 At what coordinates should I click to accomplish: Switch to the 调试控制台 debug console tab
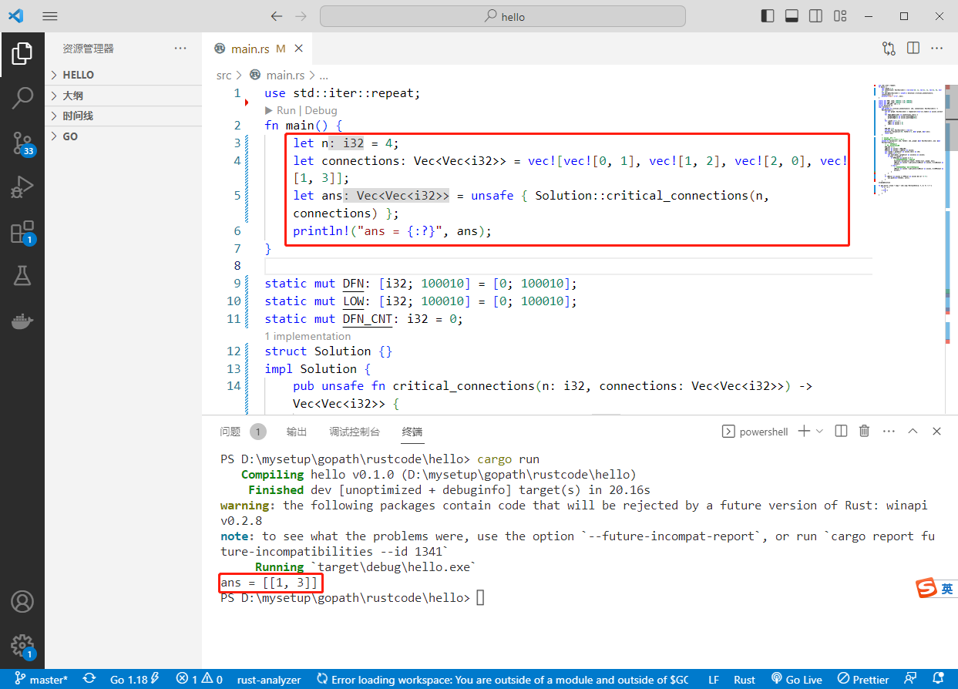[x=355, y=432]
